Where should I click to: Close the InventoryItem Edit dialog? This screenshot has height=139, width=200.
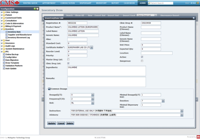pos(193,18)
